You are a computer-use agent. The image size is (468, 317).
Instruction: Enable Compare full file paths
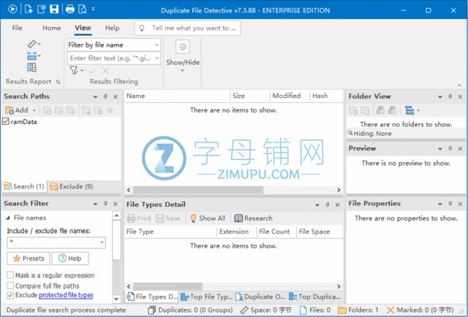[x=10, y=286]
